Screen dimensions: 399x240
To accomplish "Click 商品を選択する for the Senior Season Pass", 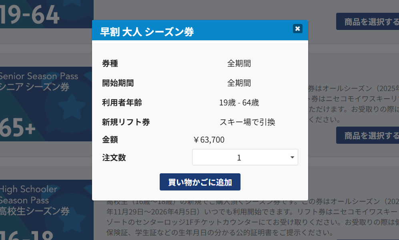I will [x=367, y=135].
